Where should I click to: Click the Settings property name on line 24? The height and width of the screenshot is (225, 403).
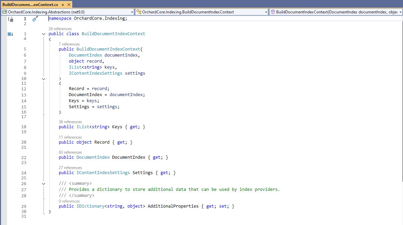[143, 173]
